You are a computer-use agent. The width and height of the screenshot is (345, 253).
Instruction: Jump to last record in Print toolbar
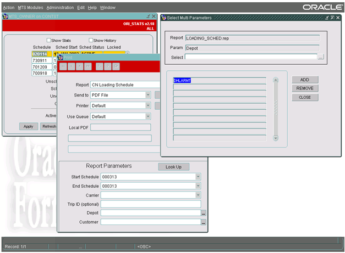coord(88,66)
